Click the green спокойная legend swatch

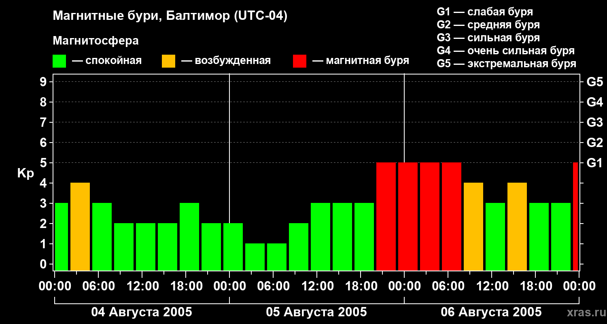59,61
